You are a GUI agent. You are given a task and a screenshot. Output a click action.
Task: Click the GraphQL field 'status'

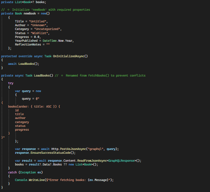point(20,126)
